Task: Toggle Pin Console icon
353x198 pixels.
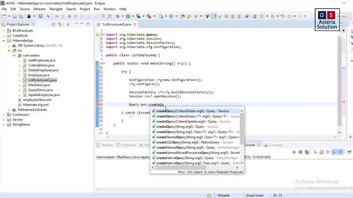Action: tap(349, 152)
